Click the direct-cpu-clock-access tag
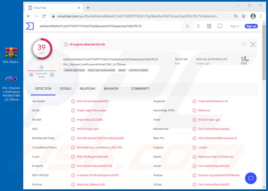268x191 pixels. (x=101, y=70)
